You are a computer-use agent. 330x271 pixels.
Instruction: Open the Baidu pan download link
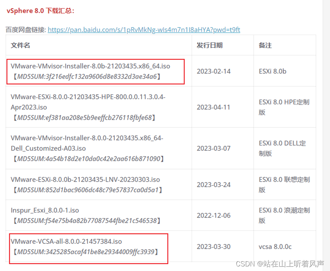[x=144, y=29]
